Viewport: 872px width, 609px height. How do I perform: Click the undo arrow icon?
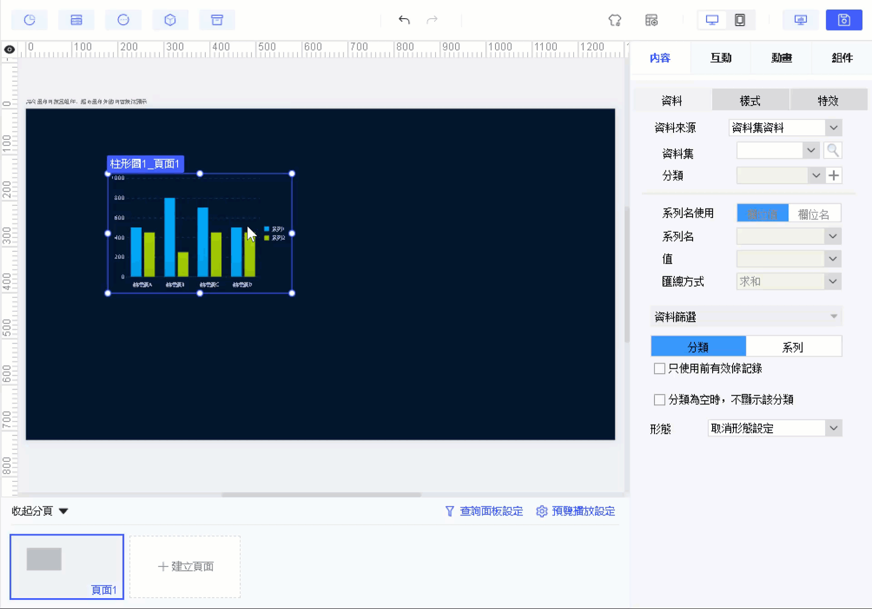[x=404, y=20]
